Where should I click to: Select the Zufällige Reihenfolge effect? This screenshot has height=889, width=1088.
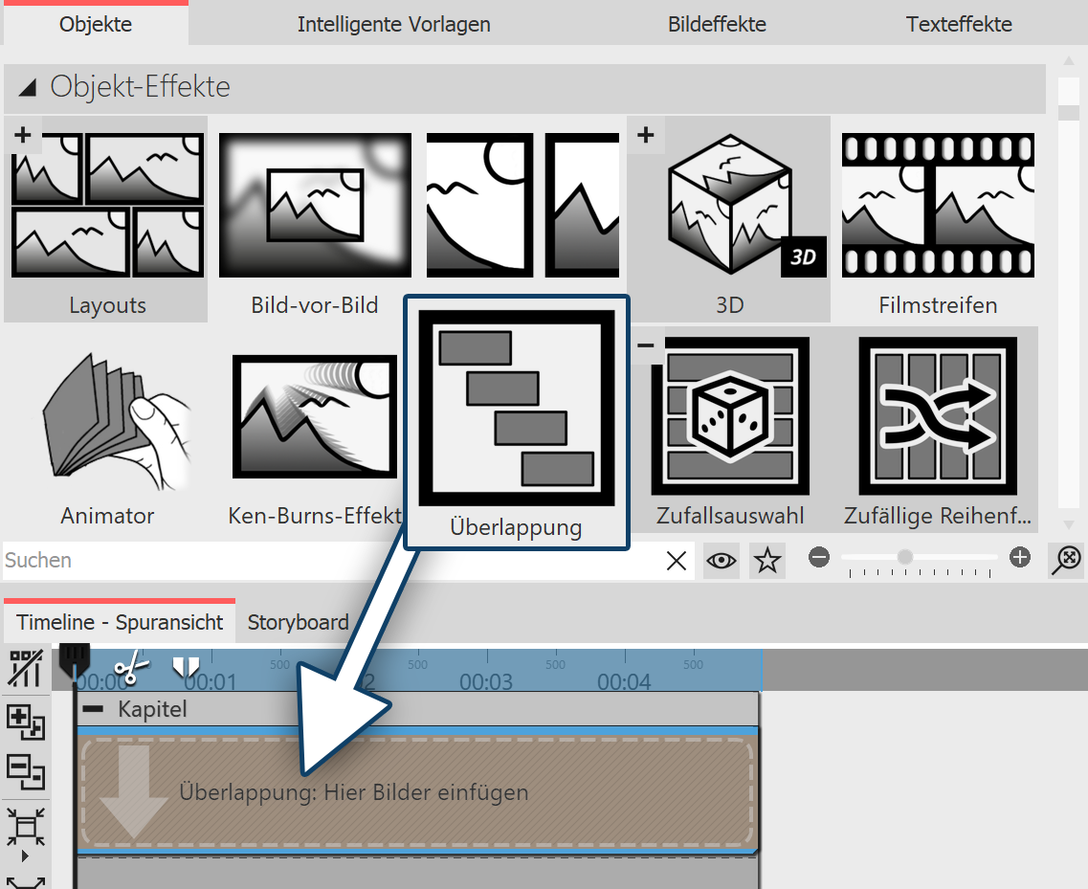click(x=937, y=415)
